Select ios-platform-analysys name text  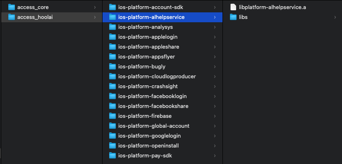(146, 27)
